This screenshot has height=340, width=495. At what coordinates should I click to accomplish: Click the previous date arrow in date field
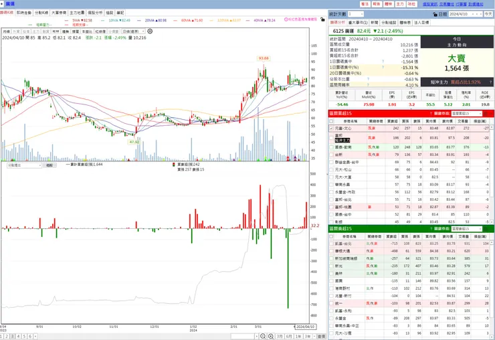[x=477, y=14]
